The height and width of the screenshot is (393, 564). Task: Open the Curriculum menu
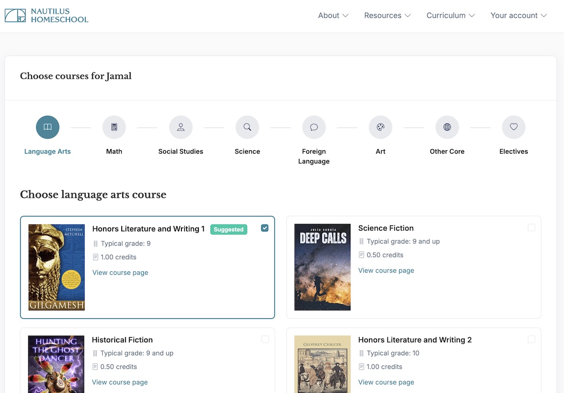pyautogui.click(x=451, y=15)
